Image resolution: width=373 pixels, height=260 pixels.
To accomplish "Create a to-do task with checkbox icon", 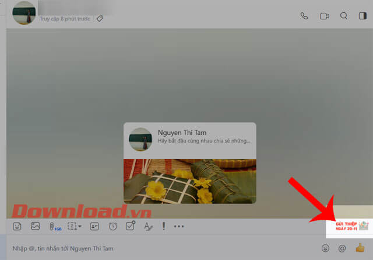I will [x=131, y=226].
